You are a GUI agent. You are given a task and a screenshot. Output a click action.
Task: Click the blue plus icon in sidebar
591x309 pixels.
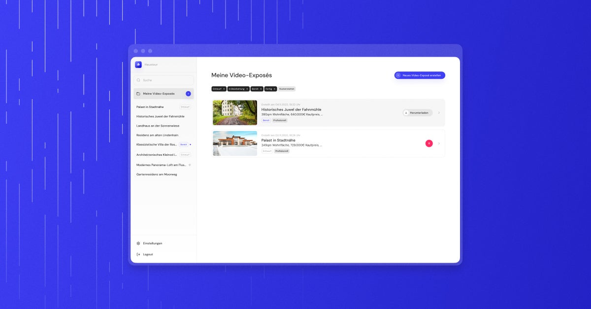188,94
